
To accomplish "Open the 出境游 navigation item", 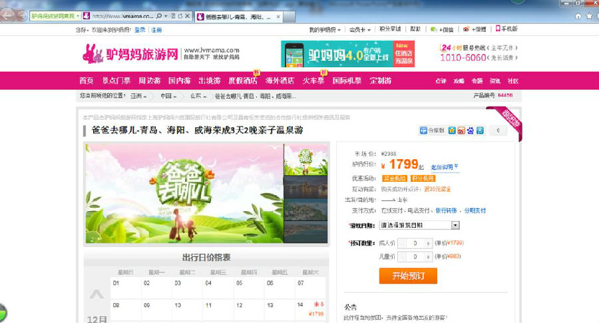I will pyautogui.click(x=210, y=81).
